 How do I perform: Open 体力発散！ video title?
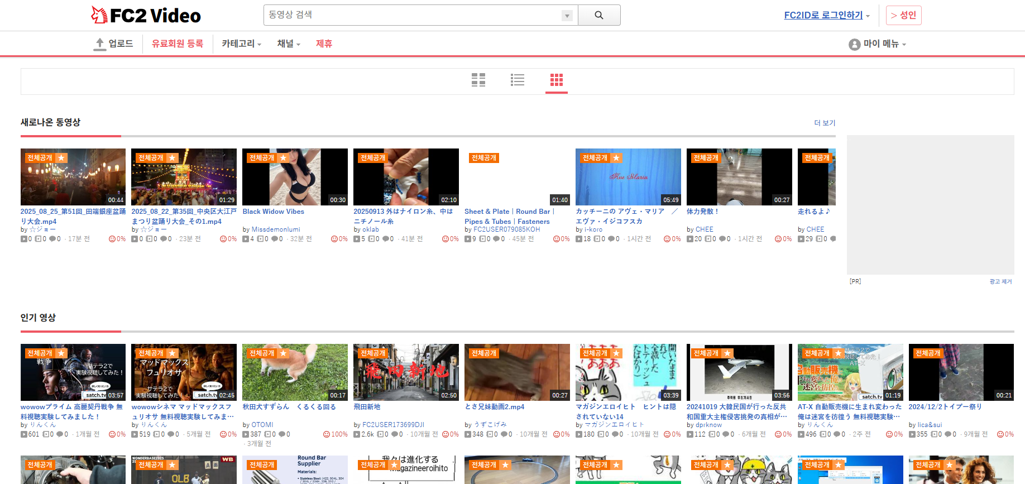[x=703, y=212]
